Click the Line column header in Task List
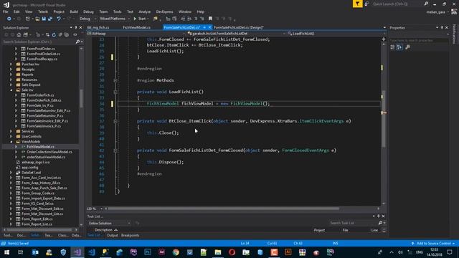Image resolution: width=459 pixels, height=258 pixels. [x=374, y=230]
